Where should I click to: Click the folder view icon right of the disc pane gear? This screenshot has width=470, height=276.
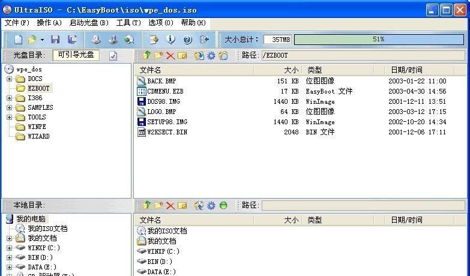click(x=223, y=55)
